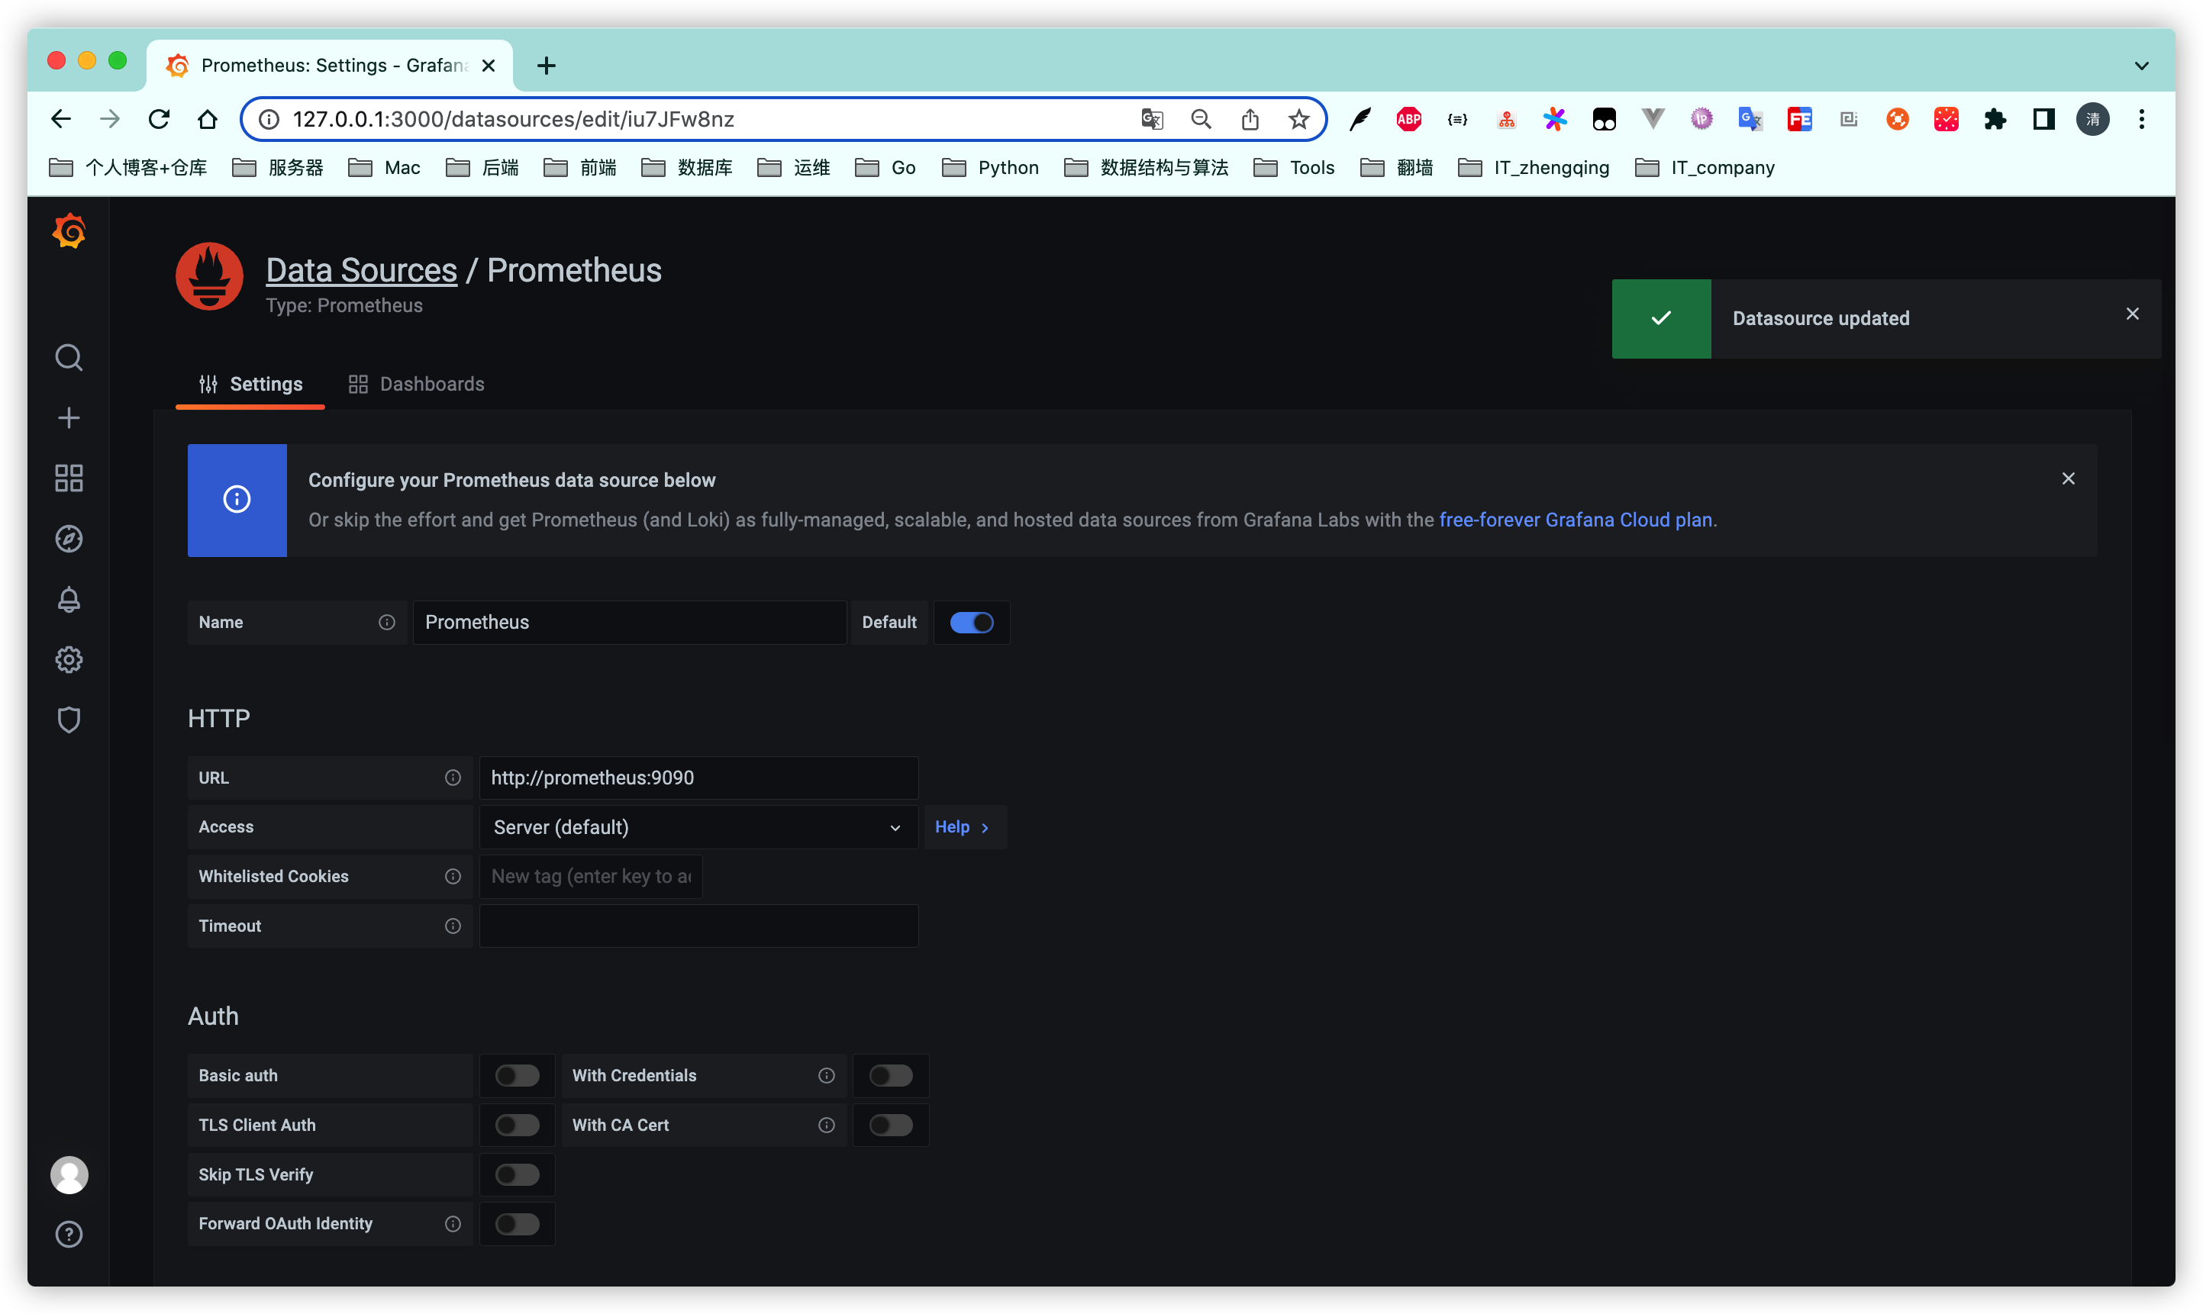
Task: Open the browser tab list chevron
Action: pyautogui.click(x=2141, y=66)
